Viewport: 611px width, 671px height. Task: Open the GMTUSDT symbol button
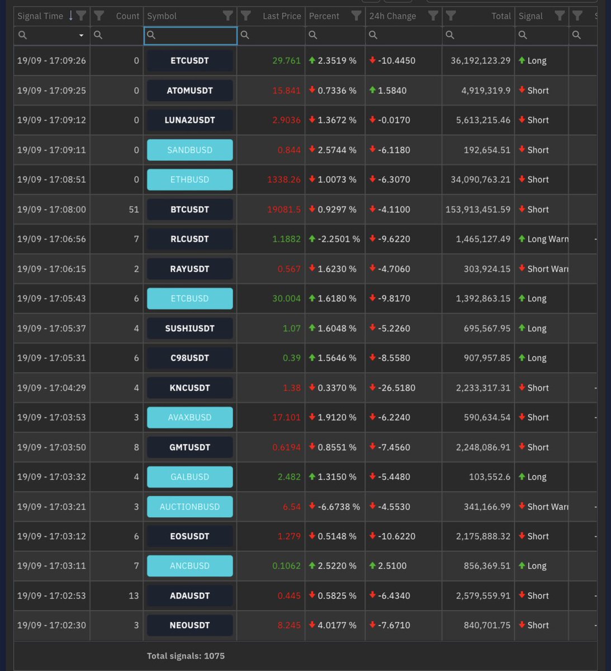pyautogui.click(x=190, y=447)
